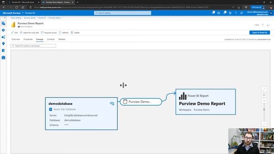Open the second header icon (release notes)
Screen dimensions: 274x154
click(219, 13)
